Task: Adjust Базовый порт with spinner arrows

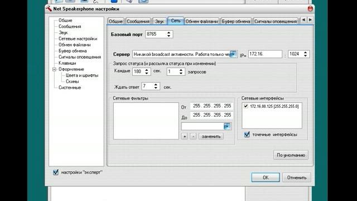Action: [x=168, y=34]
